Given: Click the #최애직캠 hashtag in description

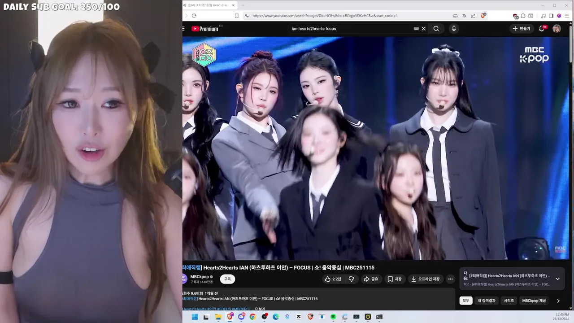Looking at the screenshot, I should [190, 299].
